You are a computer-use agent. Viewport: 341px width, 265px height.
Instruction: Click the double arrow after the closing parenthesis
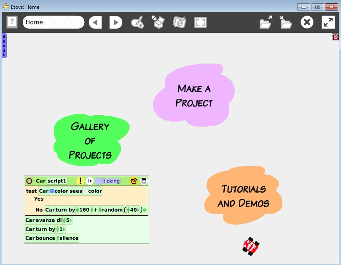tap(145, 210)
